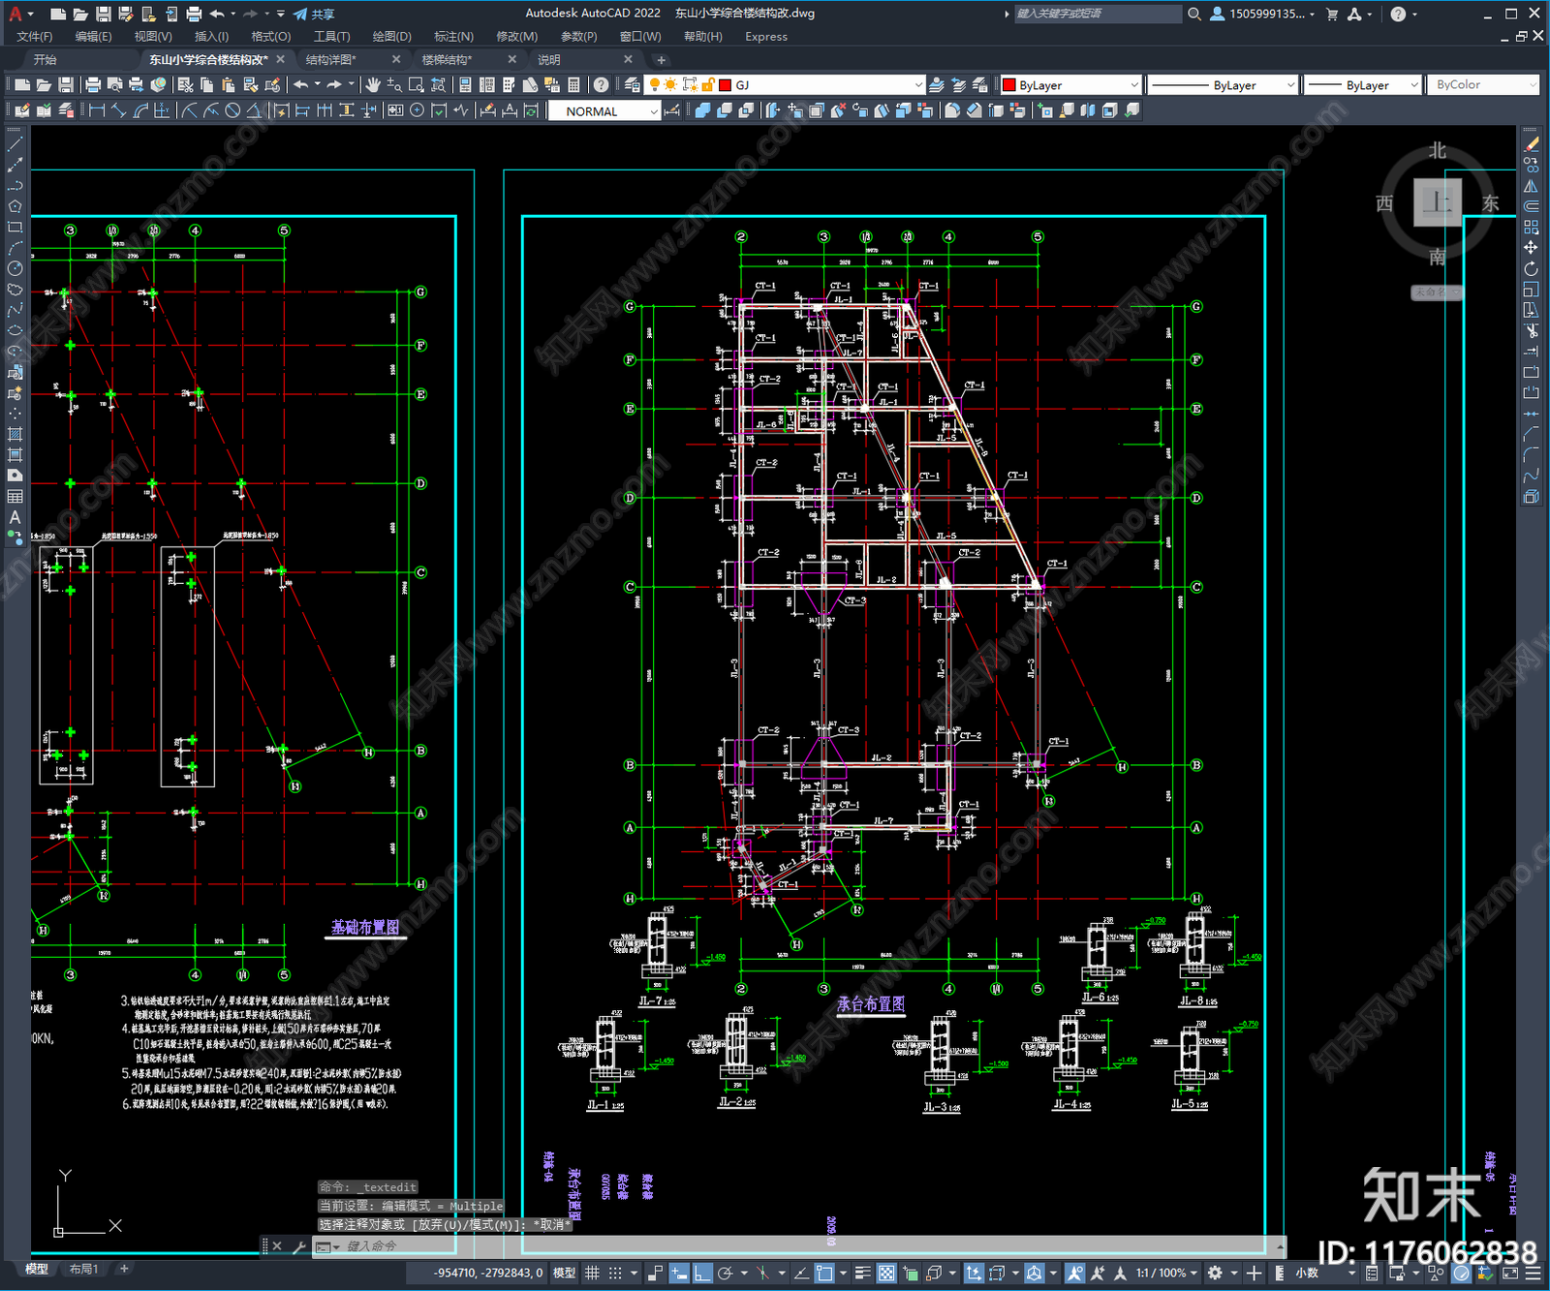This screenshot has height=1291, width=1550.
Task: Click the new drawing tab plus button
Action: point(662,60)
